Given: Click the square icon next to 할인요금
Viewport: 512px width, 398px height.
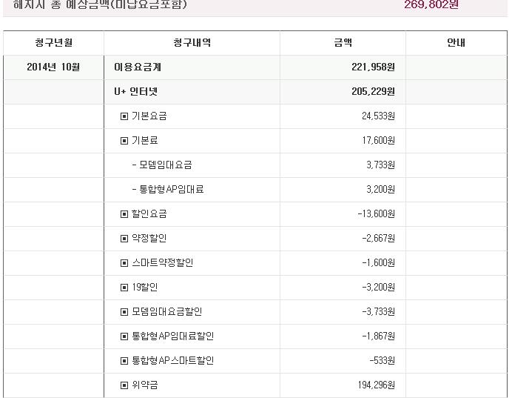Looking at the screenshot, I should pos(124,214).
